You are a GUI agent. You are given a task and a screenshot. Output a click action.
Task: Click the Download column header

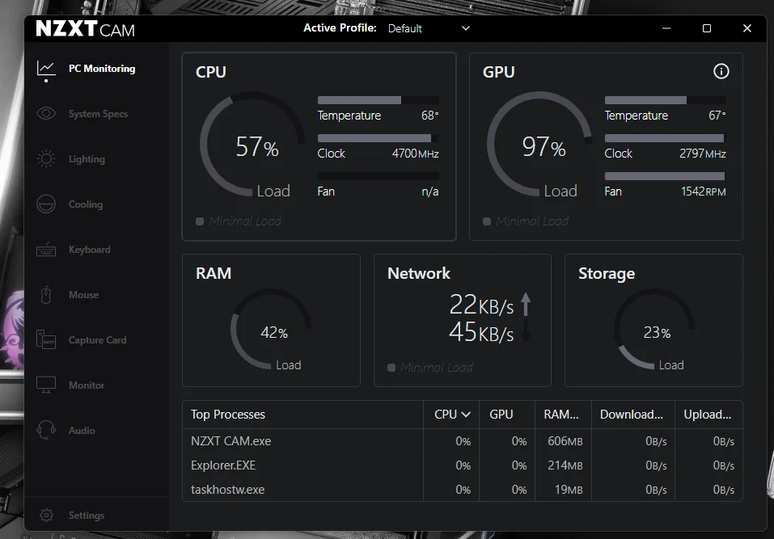(631, 415)
